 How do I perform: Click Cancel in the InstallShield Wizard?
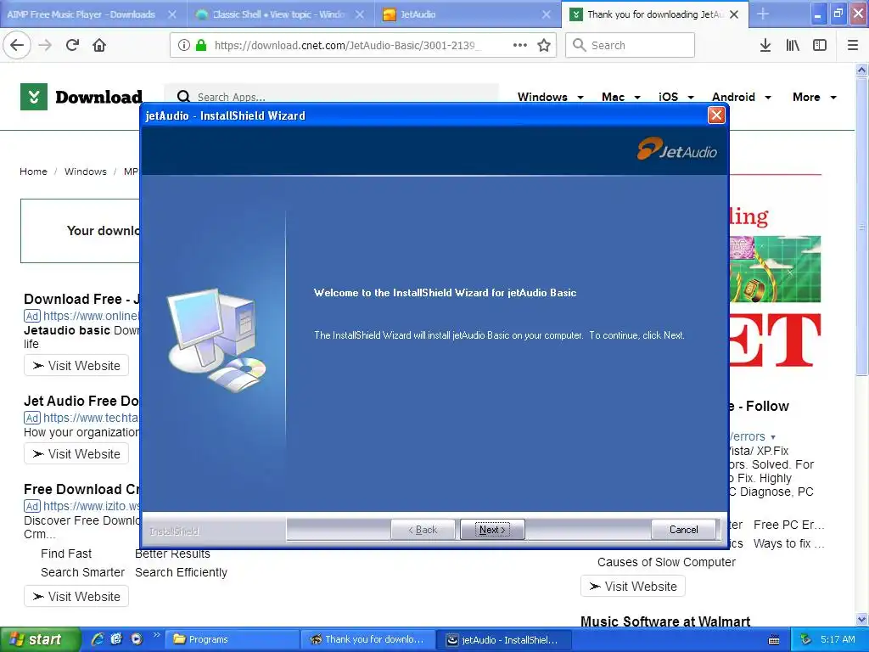(x=683, y=530)
